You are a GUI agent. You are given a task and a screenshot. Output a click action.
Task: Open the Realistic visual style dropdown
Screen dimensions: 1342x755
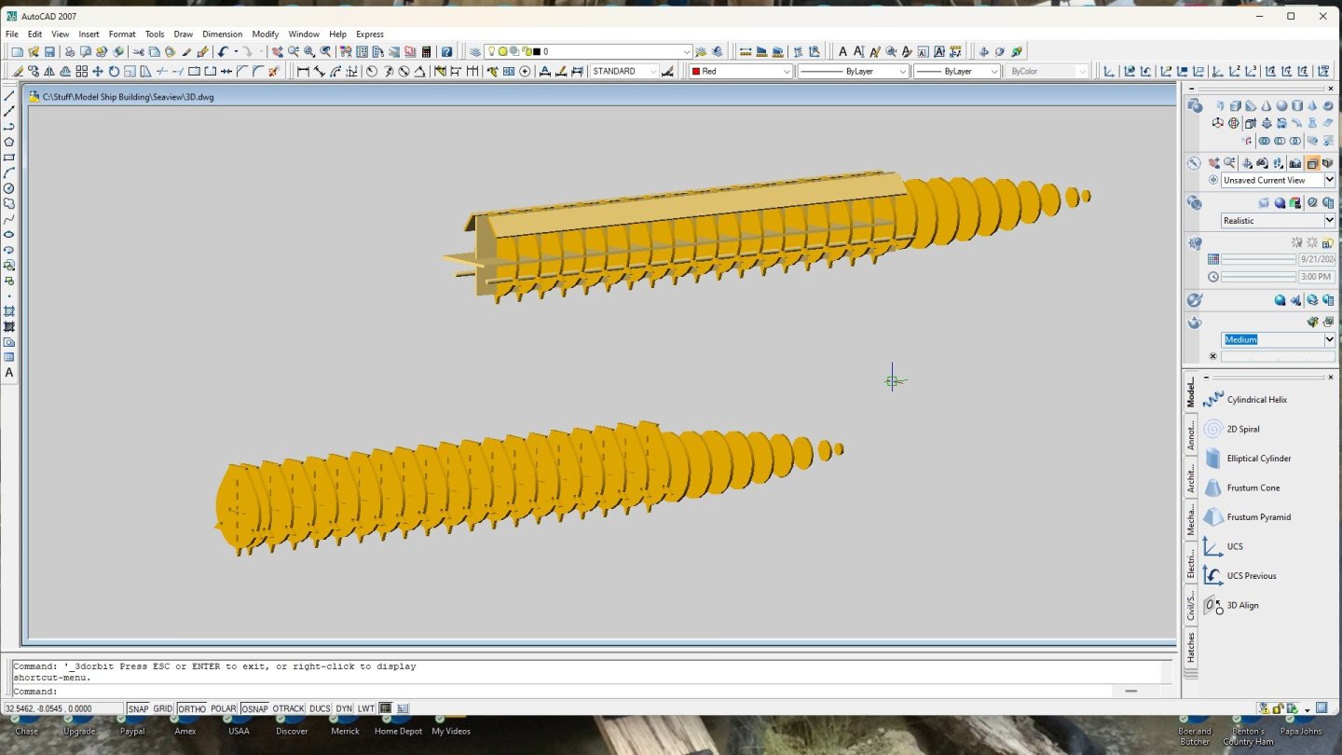(1278, 221)
